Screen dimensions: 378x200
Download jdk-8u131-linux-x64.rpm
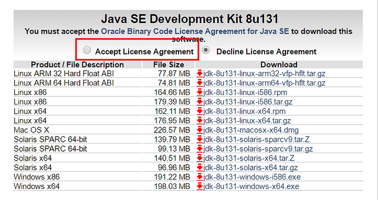click(244, 111)
